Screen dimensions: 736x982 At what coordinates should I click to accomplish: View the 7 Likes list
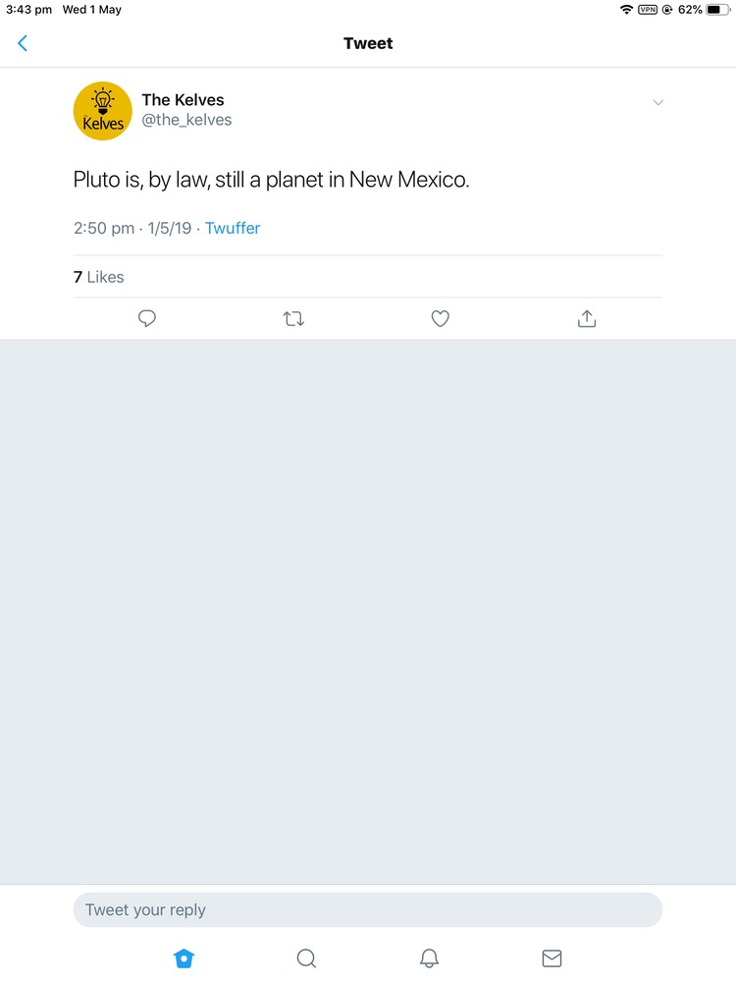(99, 277)
